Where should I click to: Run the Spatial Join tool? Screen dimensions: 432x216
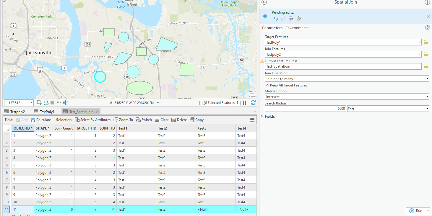pyautogui.click(x=417, y=210)
